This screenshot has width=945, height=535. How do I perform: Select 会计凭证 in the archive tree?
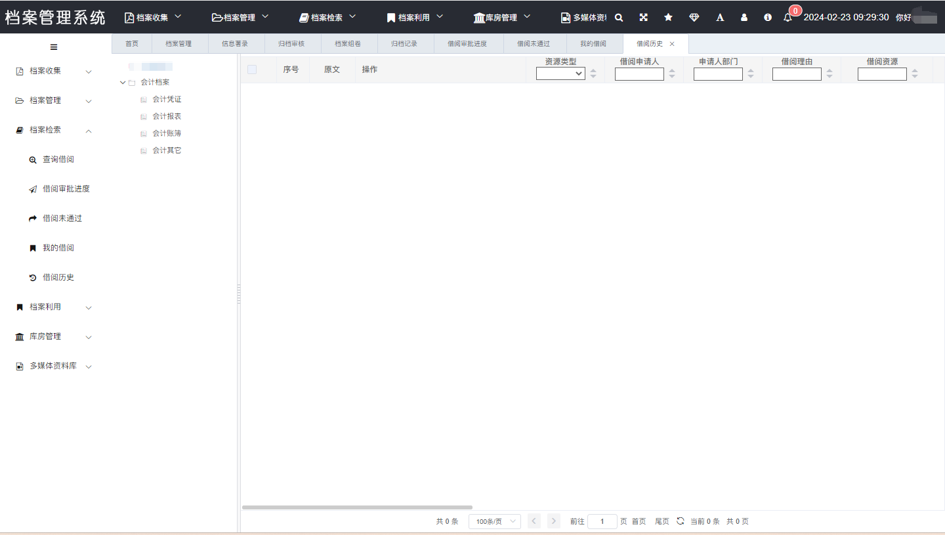pos(167,100)
